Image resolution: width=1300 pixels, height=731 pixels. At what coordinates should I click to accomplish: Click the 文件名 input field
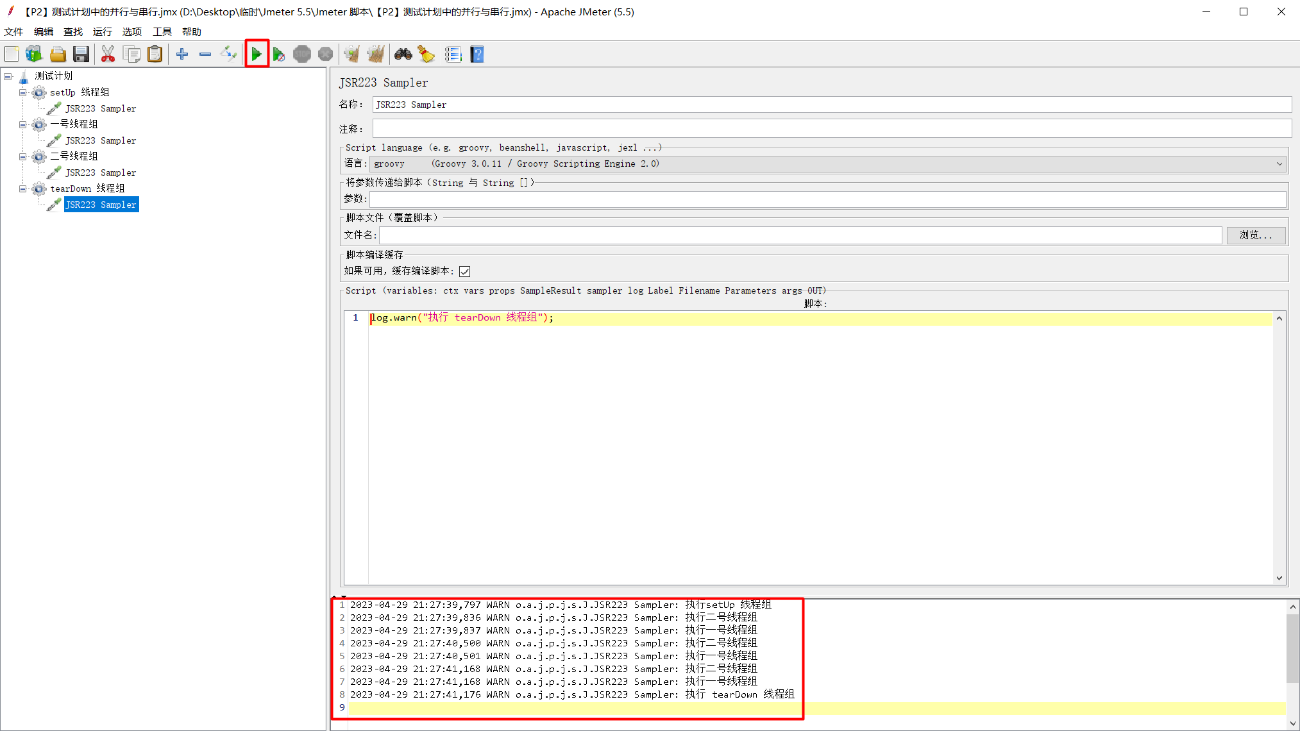(800, 235)
